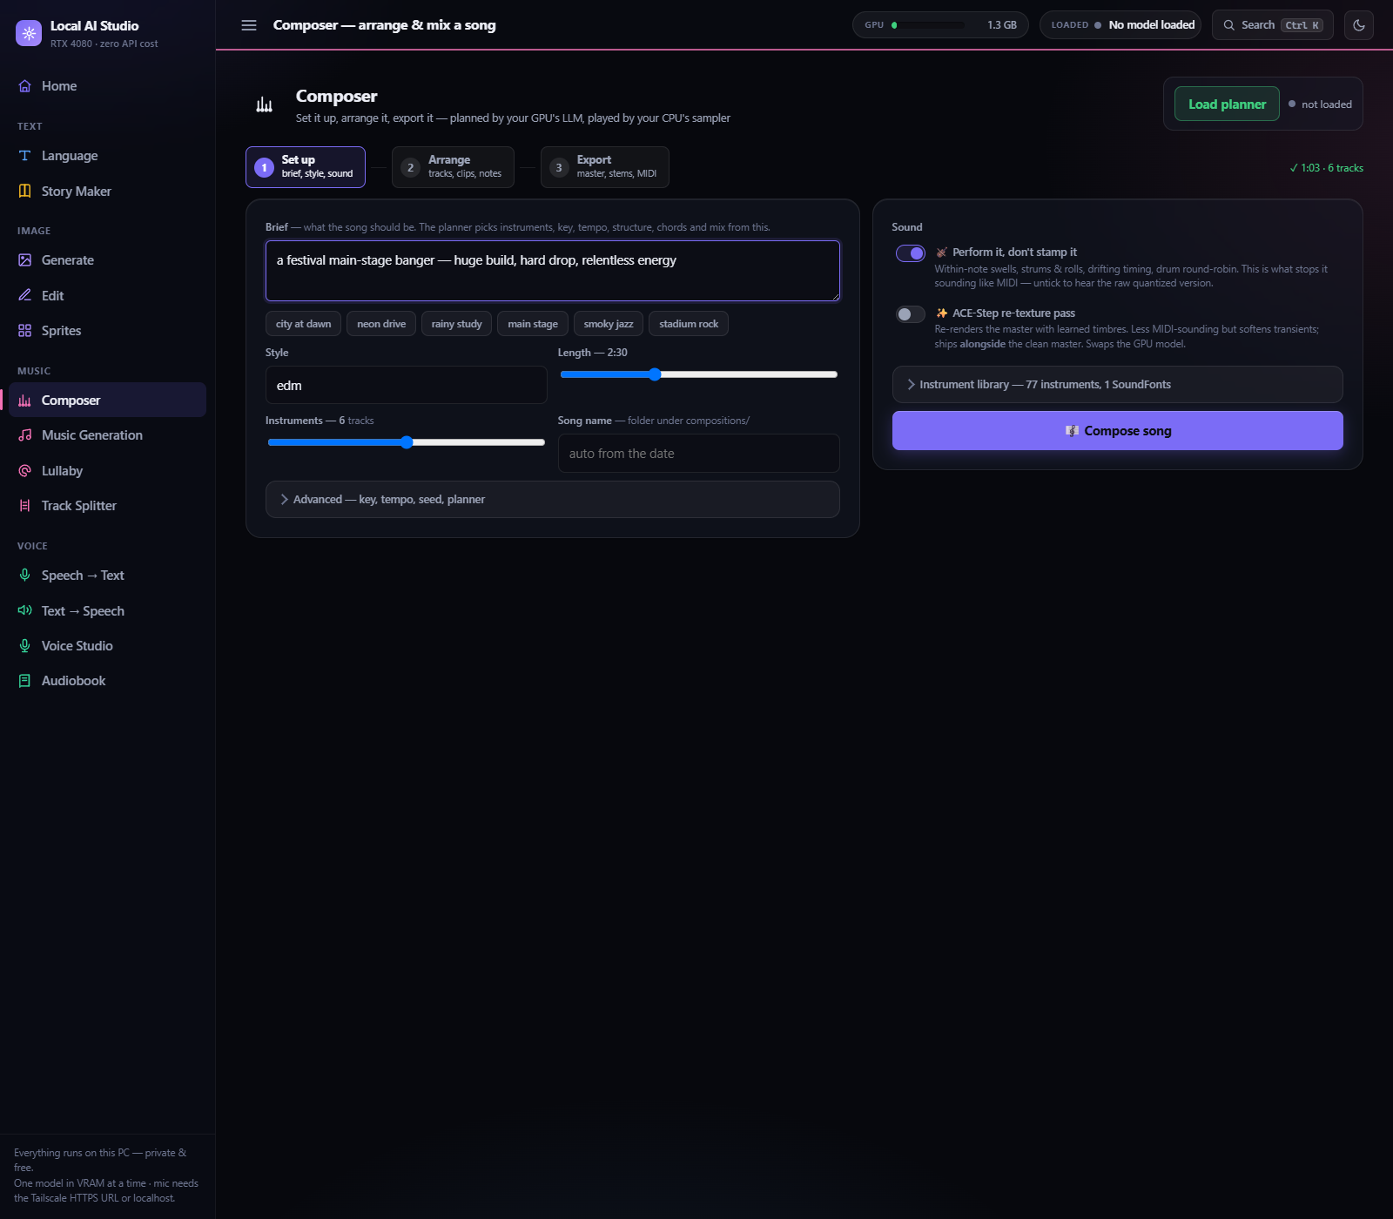Focus the Song name input field
Screen dimensions: 1393x1219
point(699,454)
